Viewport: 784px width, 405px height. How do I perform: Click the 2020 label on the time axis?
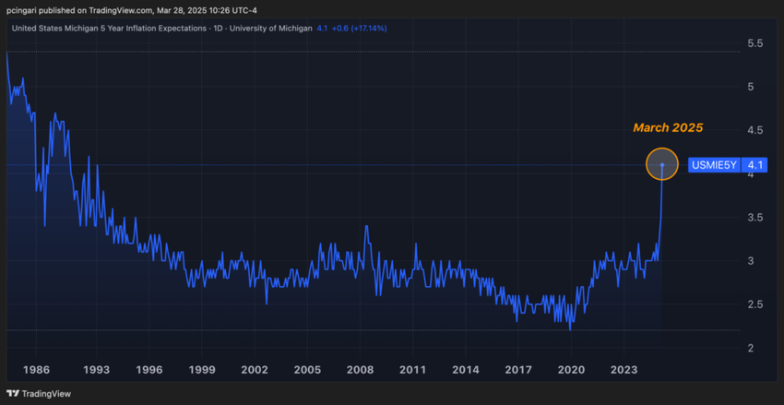coord(571,370)
